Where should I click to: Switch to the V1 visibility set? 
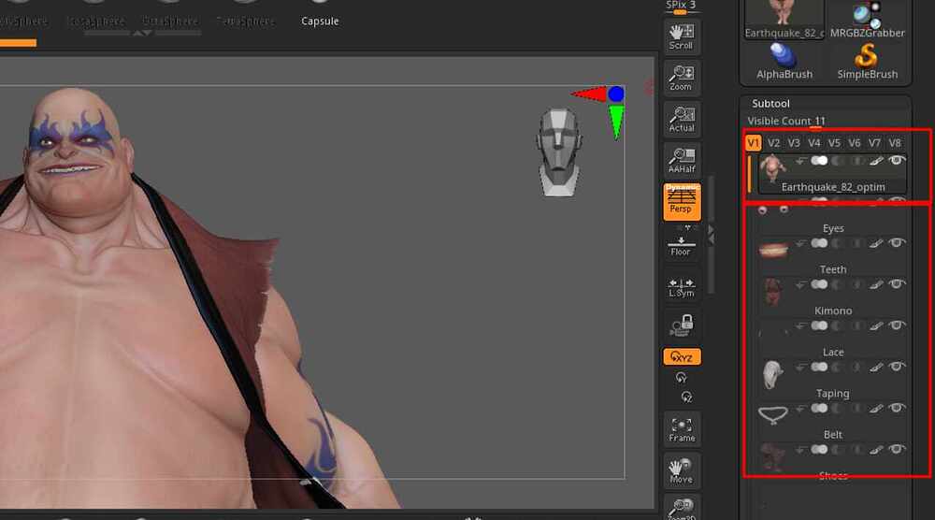pos(753,143)
